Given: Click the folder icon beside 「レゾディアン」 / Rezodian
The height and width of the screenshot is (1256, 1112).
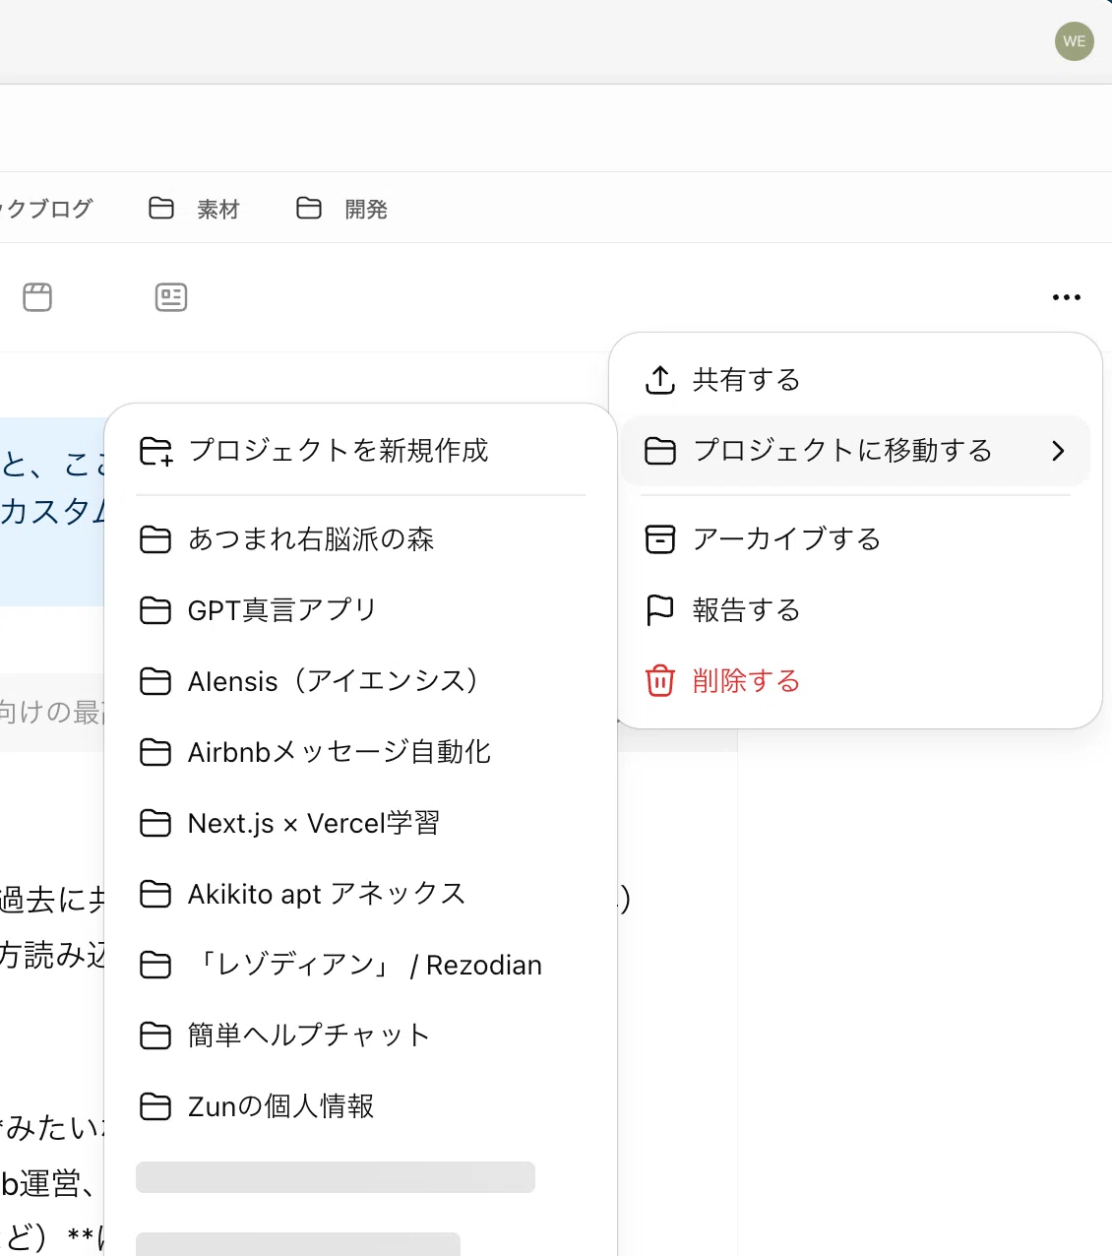Looking at the screenshot, I should click(155, 965).
